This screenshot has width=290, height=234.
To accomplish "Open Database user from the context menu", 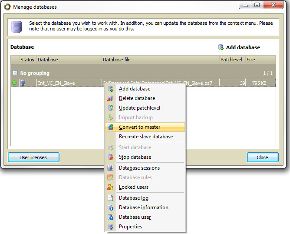I will click(x=145, y=217).
